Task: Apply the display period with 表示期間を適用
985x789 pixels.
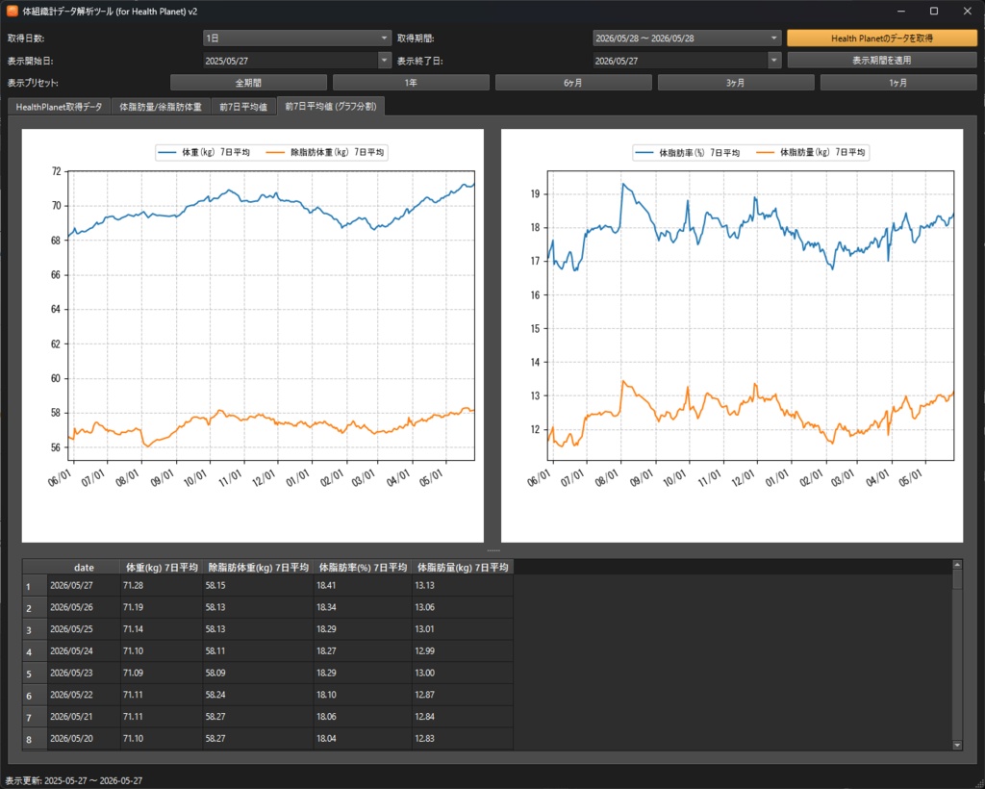Action: (x=882, y=61)
